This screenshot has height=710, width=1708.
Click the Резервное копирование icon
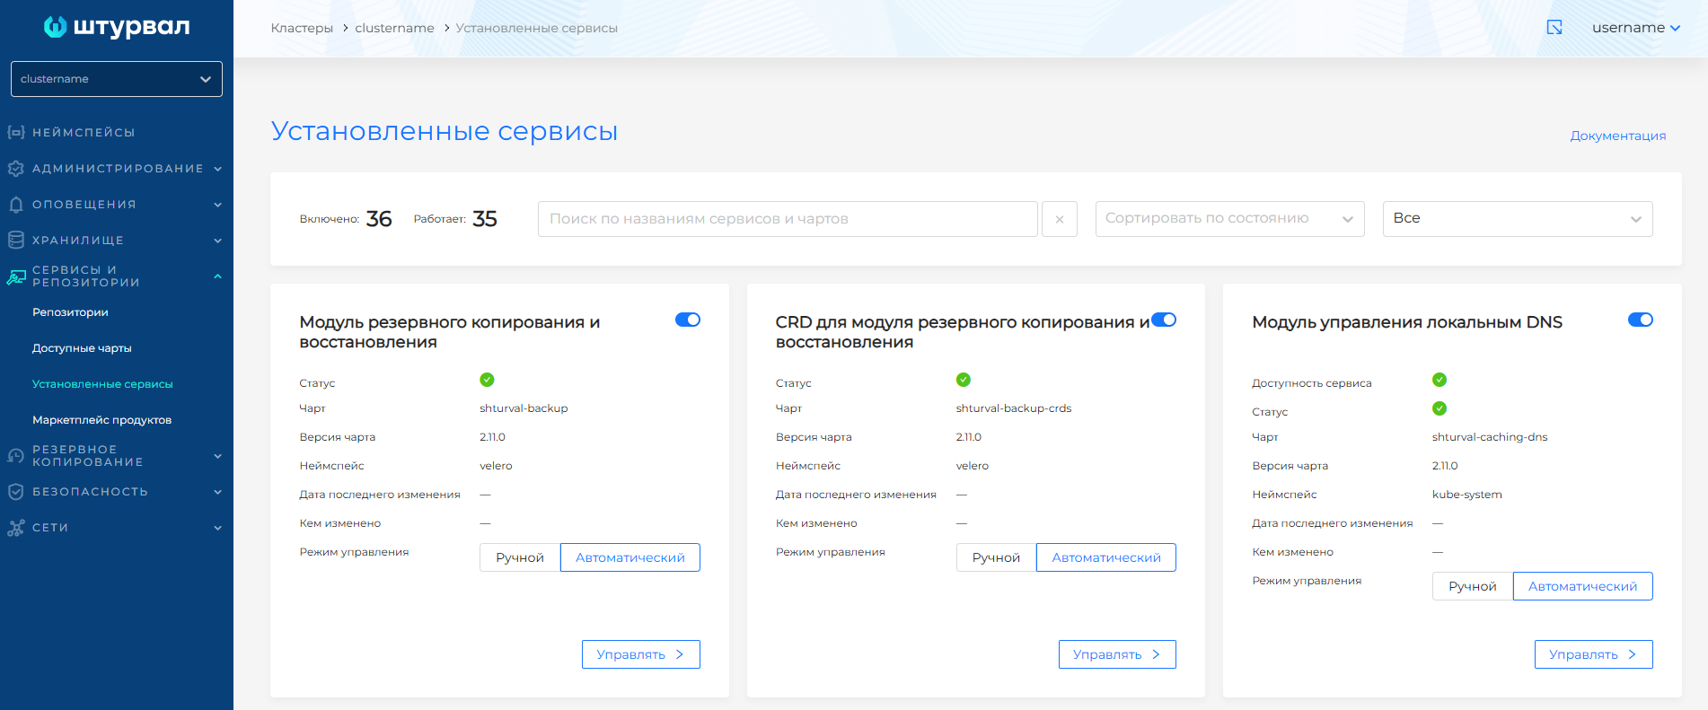tap(15, 456)
